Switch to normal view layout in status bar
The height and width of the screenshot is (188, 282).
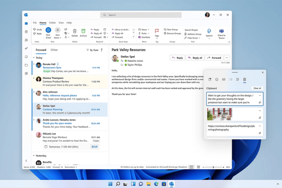point(191,167)
